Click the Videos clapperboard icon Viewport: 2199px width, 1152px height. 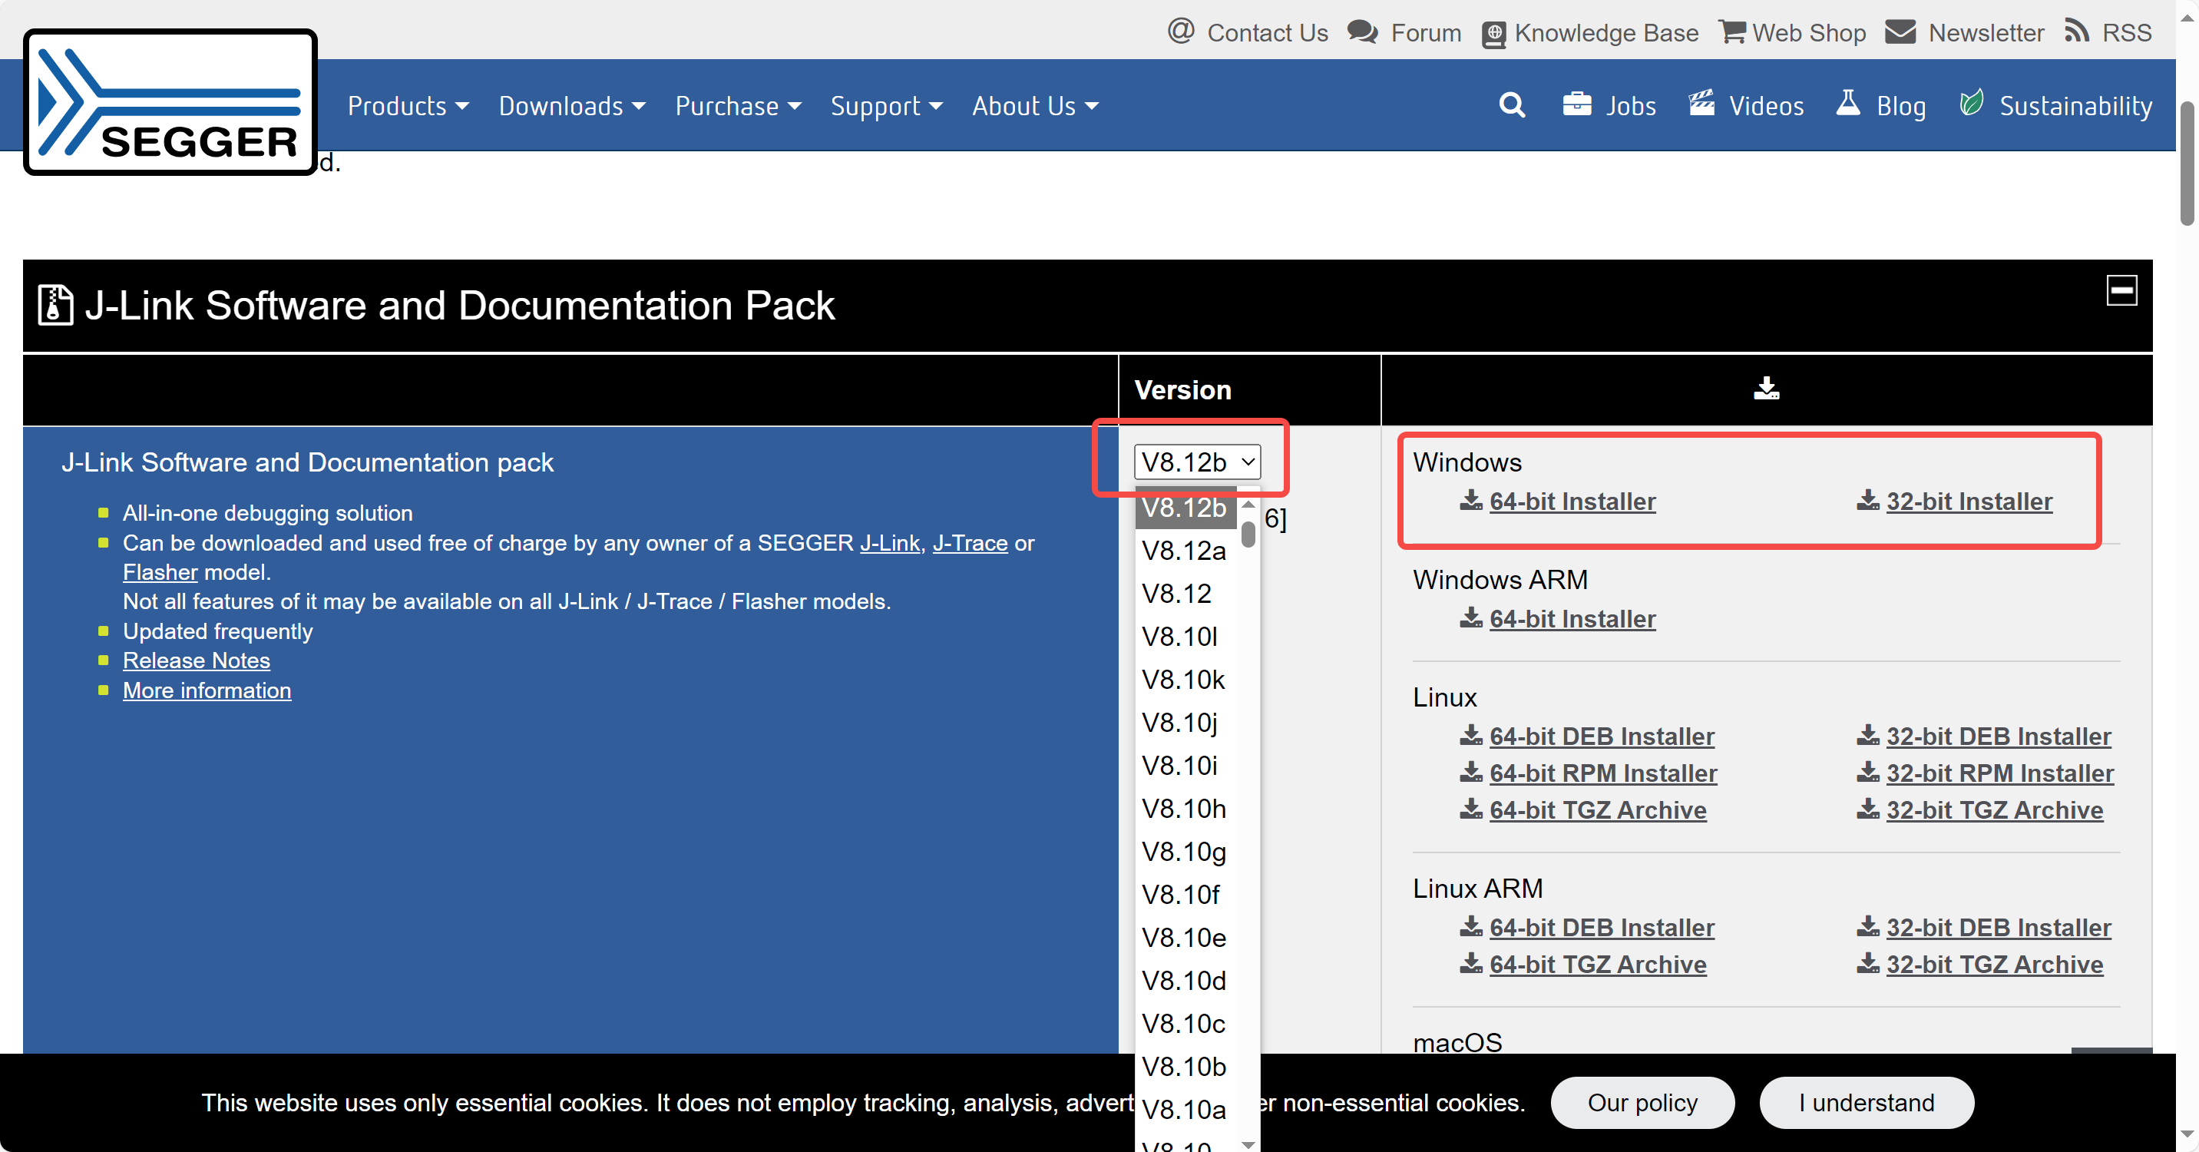pyautogui.click(x=1701, y=104)
